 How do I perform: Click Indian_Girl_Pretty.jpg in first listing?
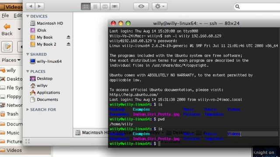pyautogui.click(x=156, y=114)
